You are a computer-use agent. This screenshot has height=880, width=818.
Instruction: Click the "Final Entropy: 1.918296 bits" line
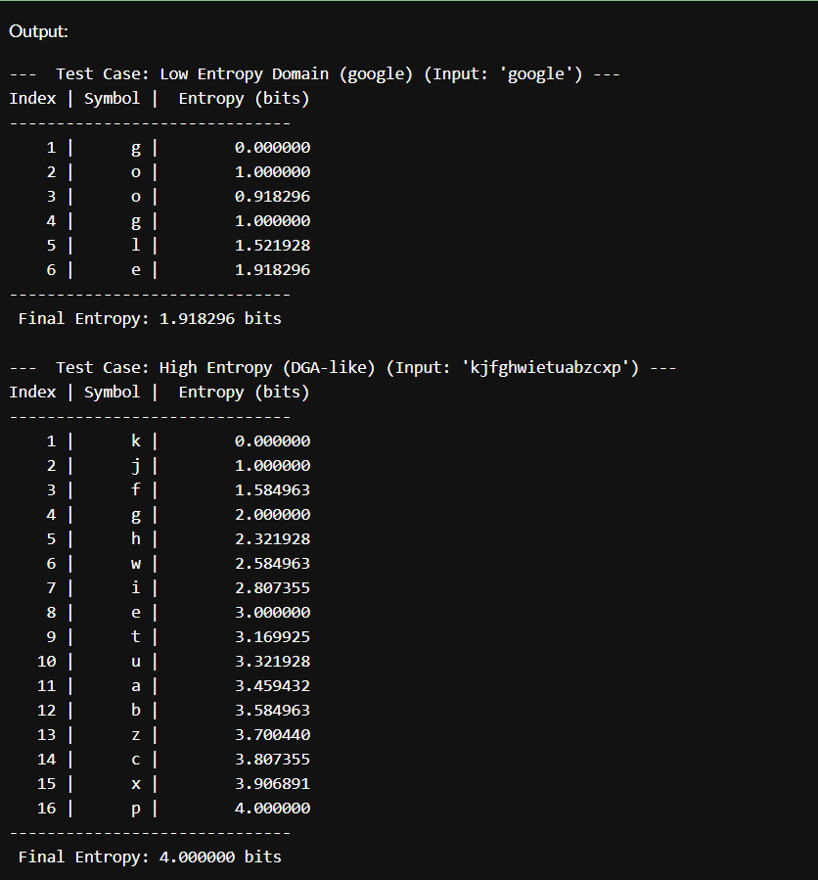[150, 318]
